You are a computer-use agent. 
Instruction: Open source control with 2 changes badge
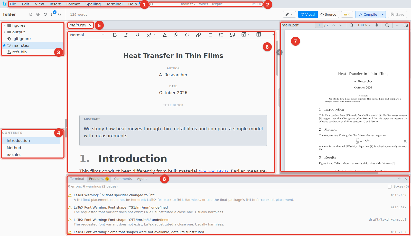(x=53, y=14)
